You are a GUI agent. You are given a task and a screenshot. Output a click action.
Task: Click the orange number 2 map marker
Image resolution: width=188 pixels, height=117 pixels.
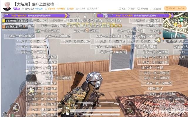pyautogui.click(x=179, y=26)
